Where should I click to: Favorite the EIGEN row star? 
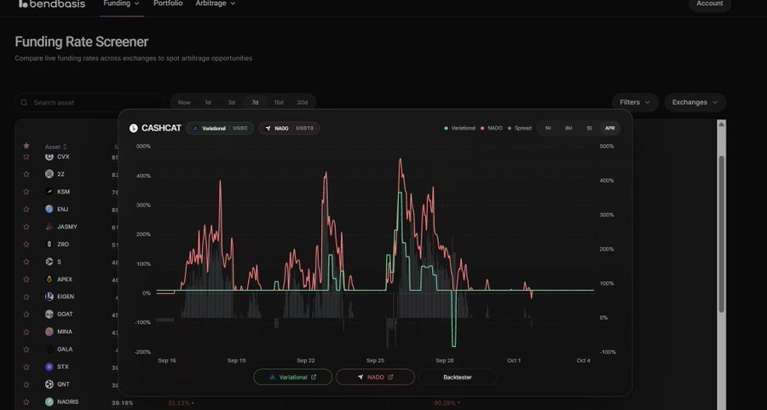click(26, 297)
